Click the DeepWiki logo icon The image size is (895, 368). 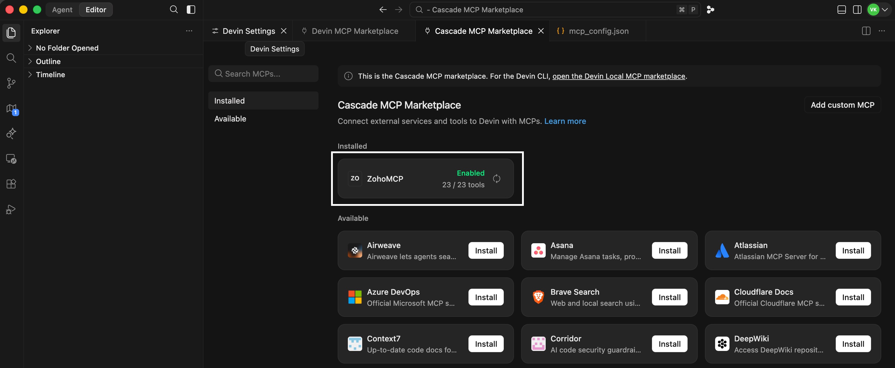pyautogui.click(x=722, y=344)
